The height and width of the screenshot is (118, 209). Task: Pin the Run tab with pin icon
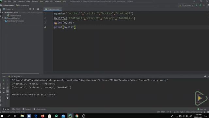pos(4,93)
